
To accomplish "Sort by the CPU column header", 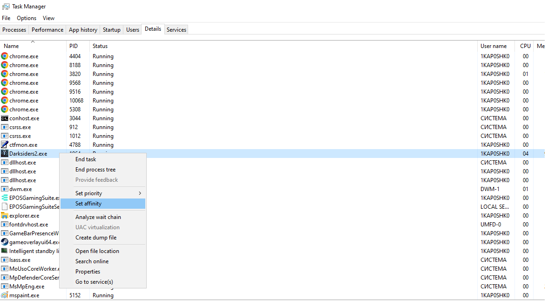I will [525, 46].
